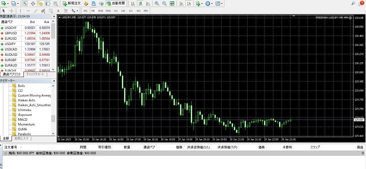Screen dimensions: 366x169
Task: Open the chart templates icon
Action: click(x=217, y=3)
